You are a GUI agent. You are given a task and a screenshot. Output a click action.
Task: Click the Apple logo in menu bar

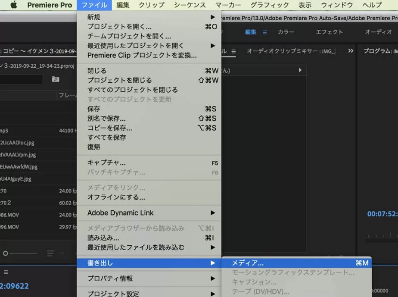[13, 5]
